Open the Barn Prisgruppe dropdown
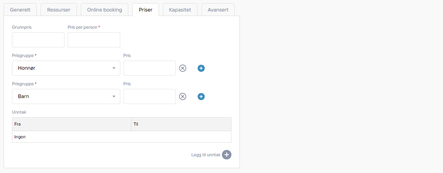This screenshot has height=173, width=443. [66, 96]
